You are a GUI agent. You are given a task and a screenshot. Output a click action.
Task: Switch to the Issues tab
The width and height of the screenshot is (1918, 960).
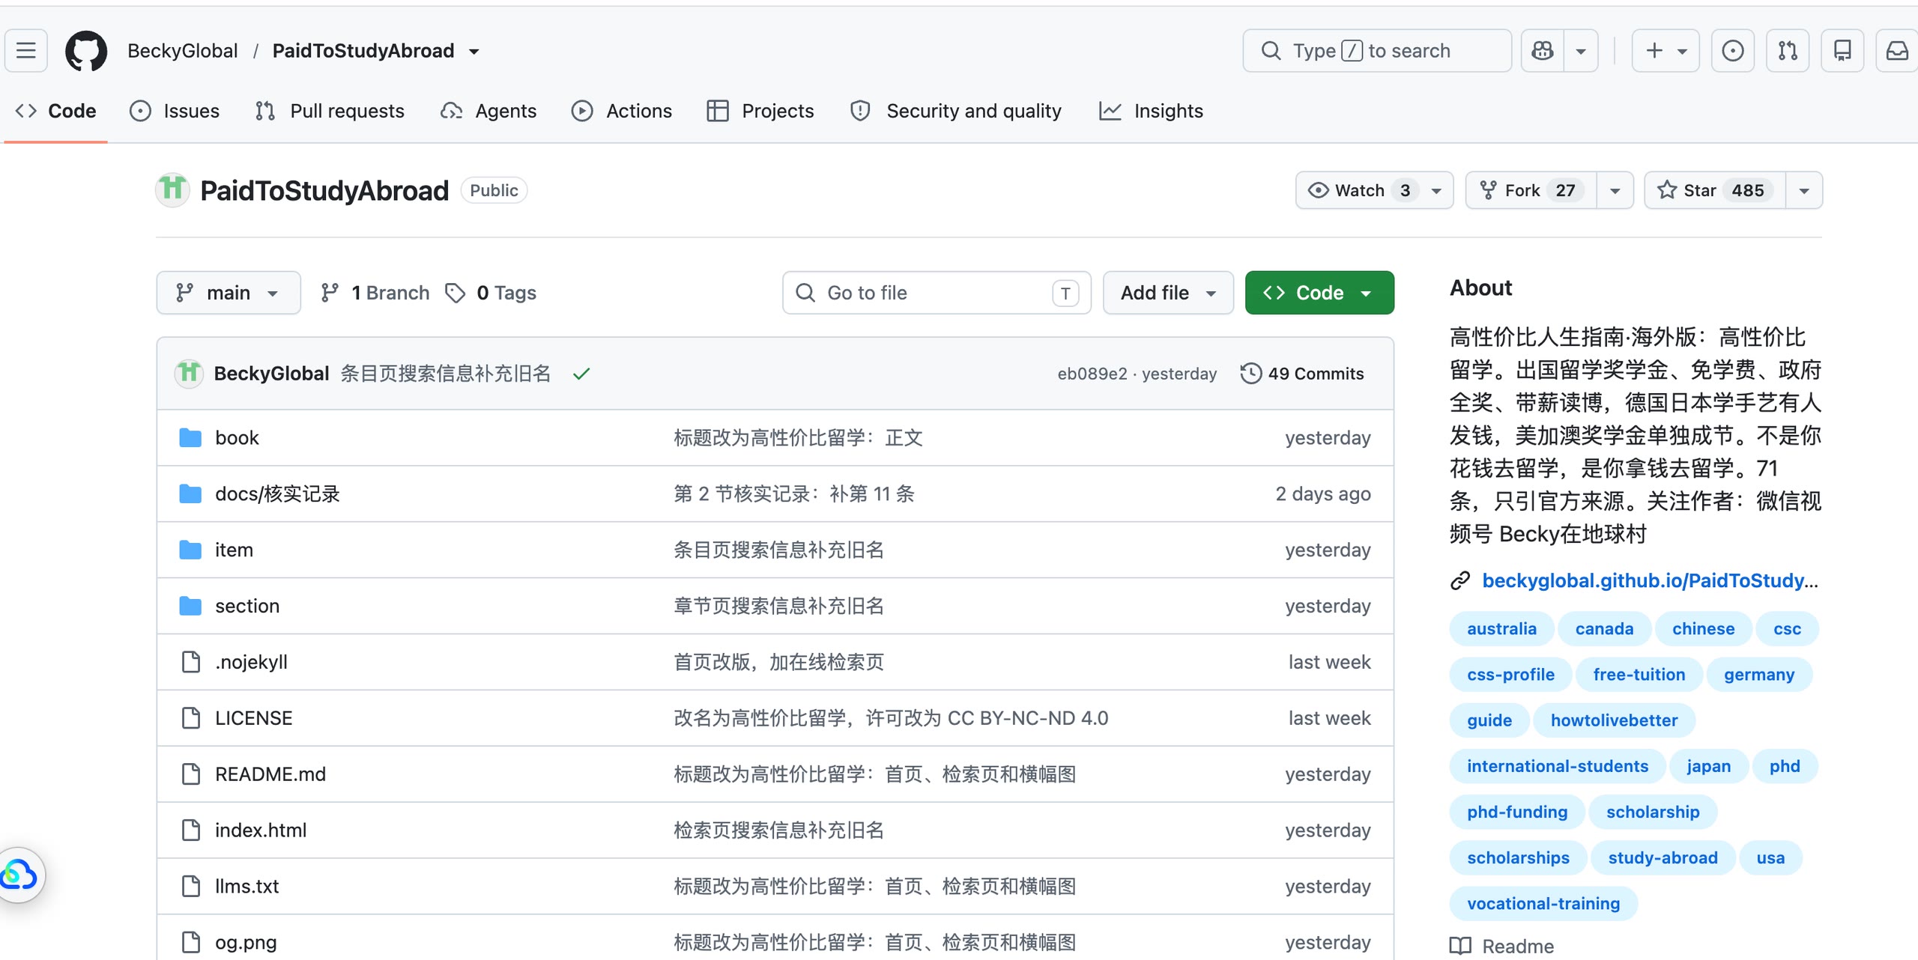(x=175, y=111)
